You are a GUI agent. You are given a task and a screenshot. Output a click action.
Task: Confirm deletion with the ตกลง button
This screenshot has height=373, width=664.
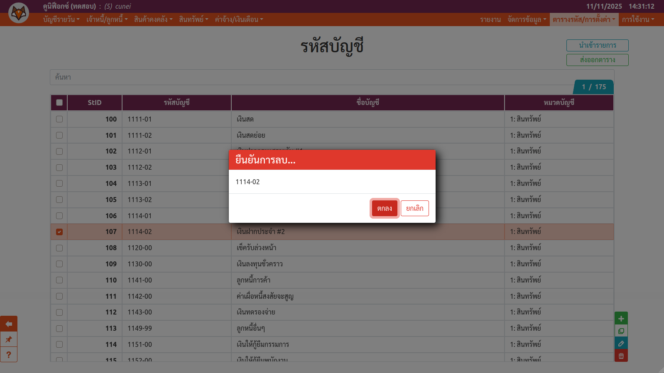[385, 208]
